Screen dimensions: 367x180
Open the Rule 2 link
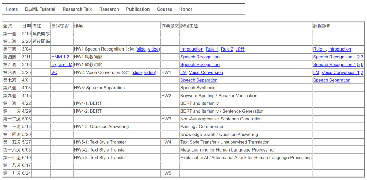pyautogui.click(x=227, y=49)
